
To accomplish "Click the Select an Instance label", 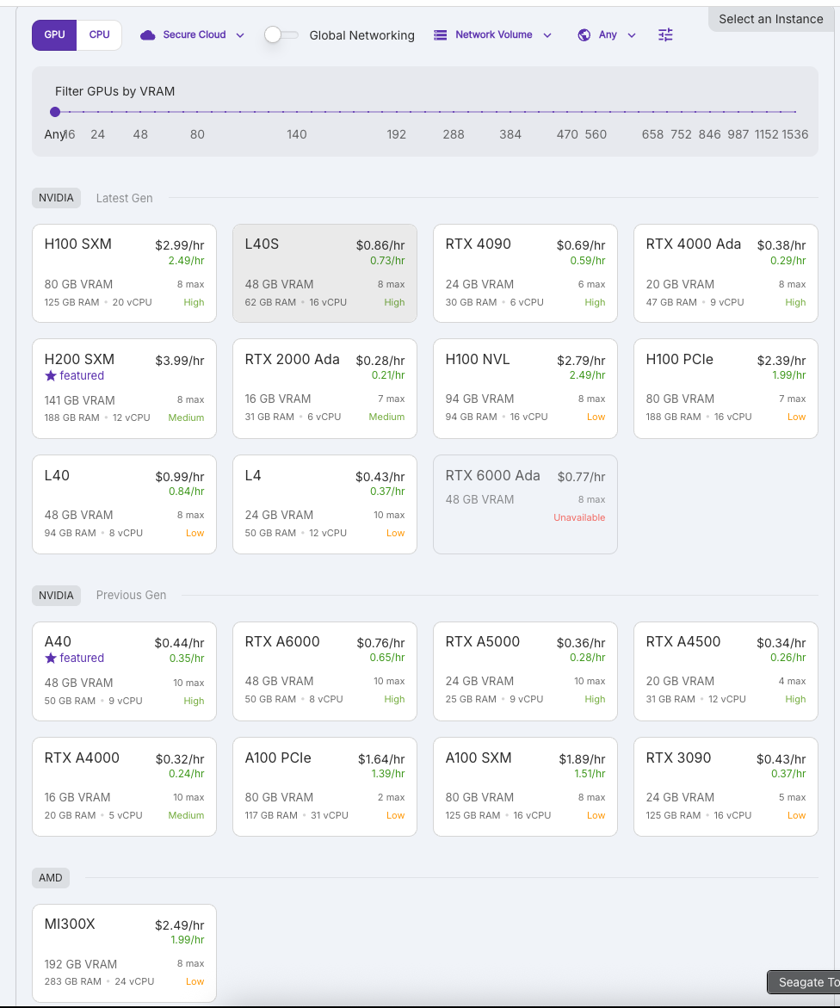I will [770, 19].
